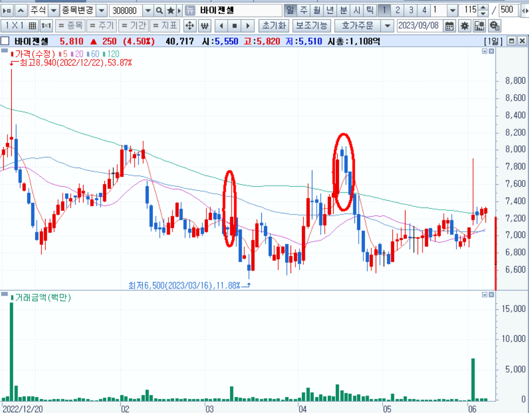Click the small triangle after the star icon
Viewport: 529px width, 413px height.
click(179, 11)
